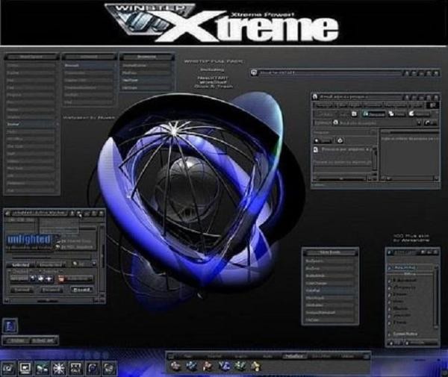The image size is (448, 377).
Task: Open the dropdown arrow in email address row
Action: coord(419,123)
